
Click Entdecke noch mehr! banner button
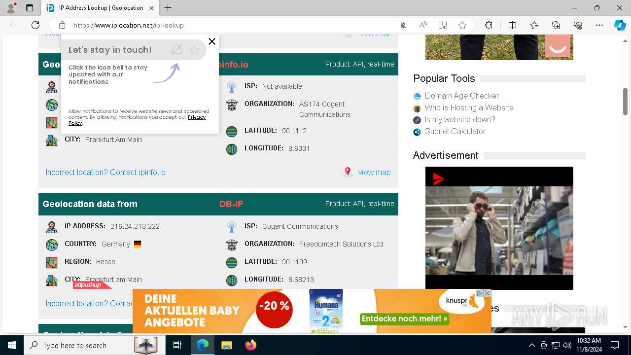[x=405, y=319]
